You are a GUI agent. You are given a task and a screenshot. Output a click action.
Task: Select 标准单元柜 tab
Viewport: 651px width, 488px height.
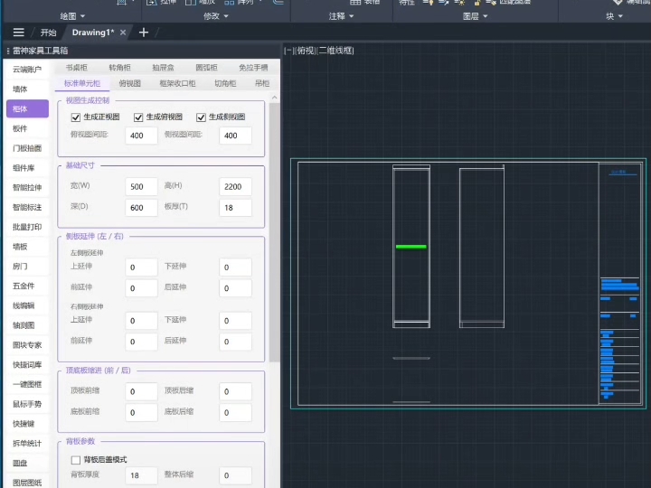tap(82, 83)
